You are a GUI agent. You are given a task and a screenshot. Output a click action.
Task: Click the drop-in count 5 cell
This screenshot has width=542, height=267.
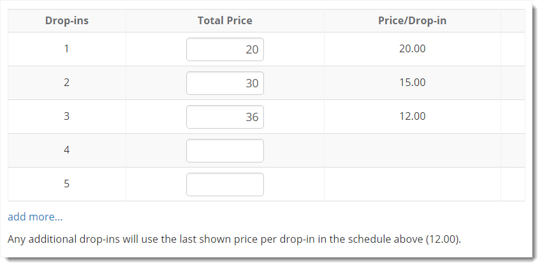tap(67, 184)
